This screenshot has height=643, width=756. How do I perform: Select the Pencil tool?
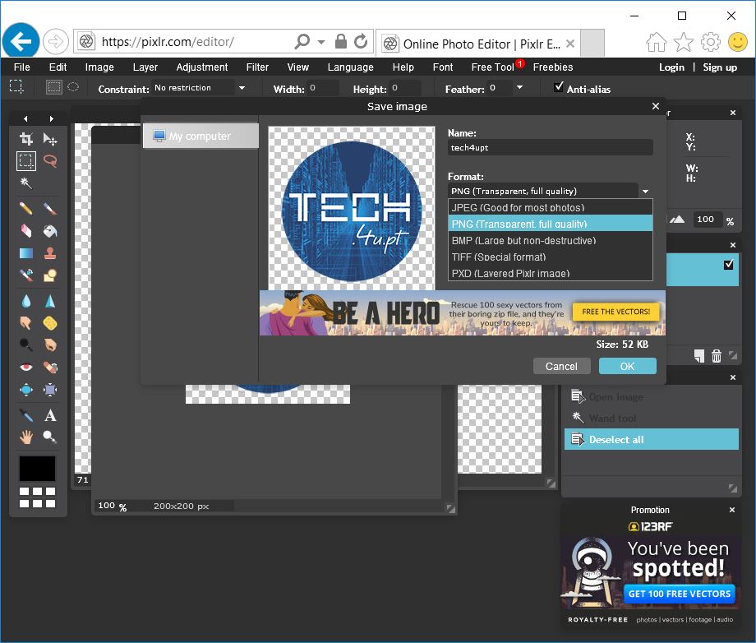26,209
